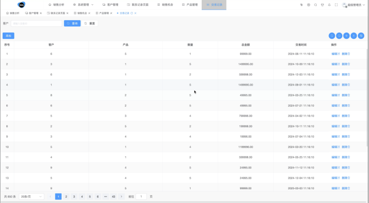Go to page 6
Screen dimensions: 369x203
coord(97,197)
